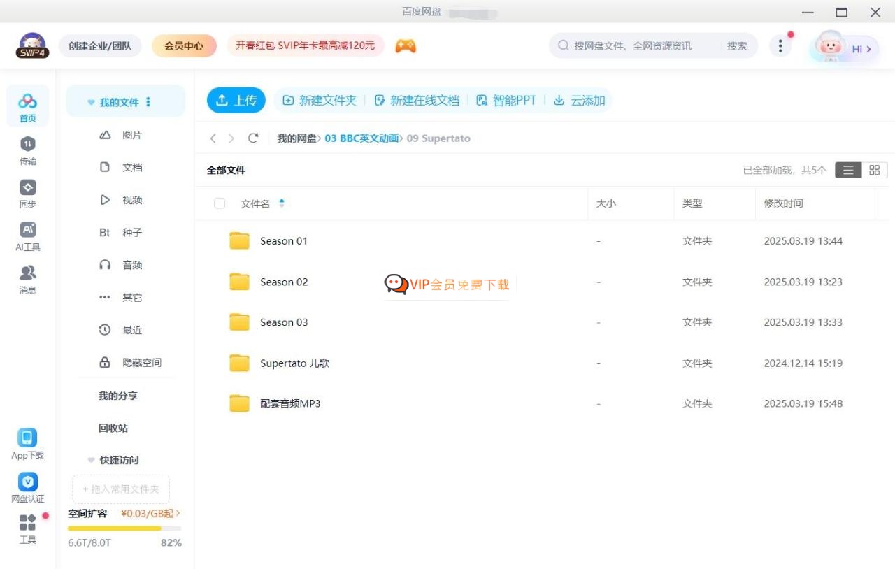This screenshot has height=569, width=895.
Task: Click the SVIP4 avatar badge
Action: (32, 46)
